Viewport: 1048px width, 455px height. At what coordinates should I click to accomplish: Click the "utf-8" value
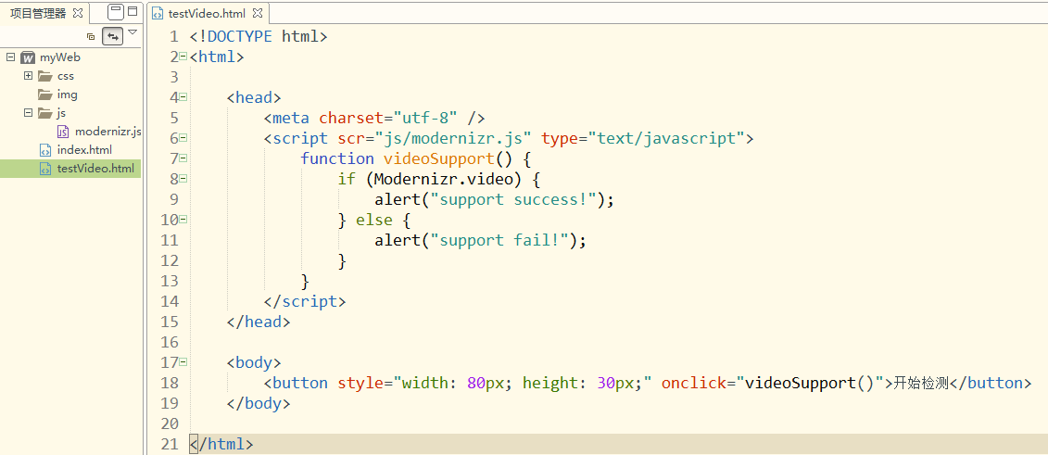(424, 119)
